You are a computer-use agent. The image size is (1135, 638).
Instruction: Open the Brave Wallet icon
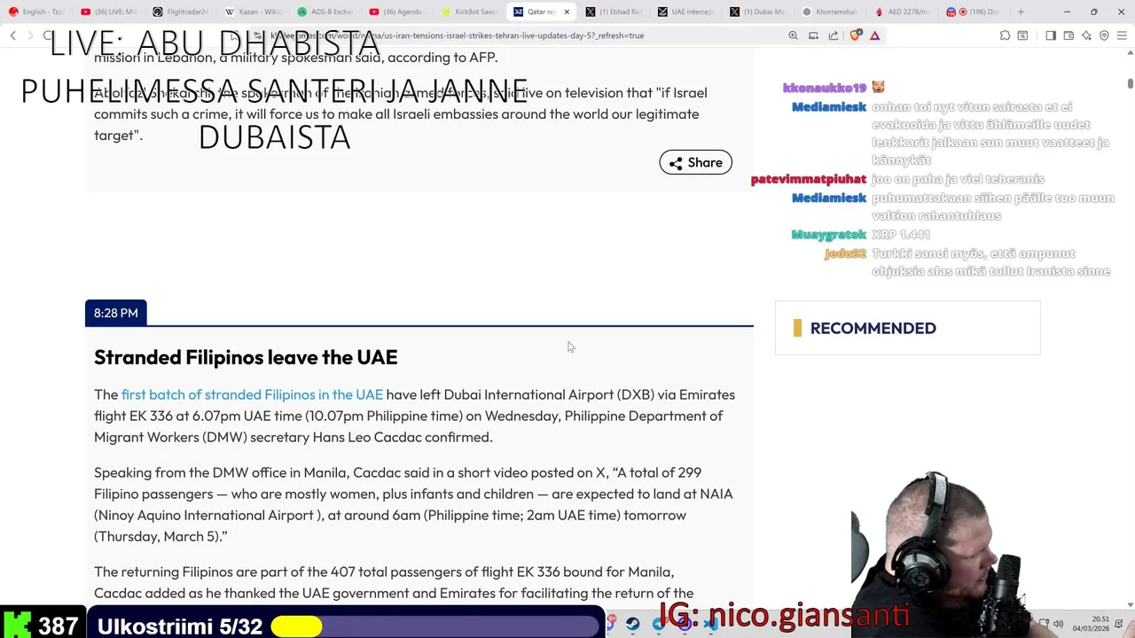pyautogui.click(x=1068, y=35)
